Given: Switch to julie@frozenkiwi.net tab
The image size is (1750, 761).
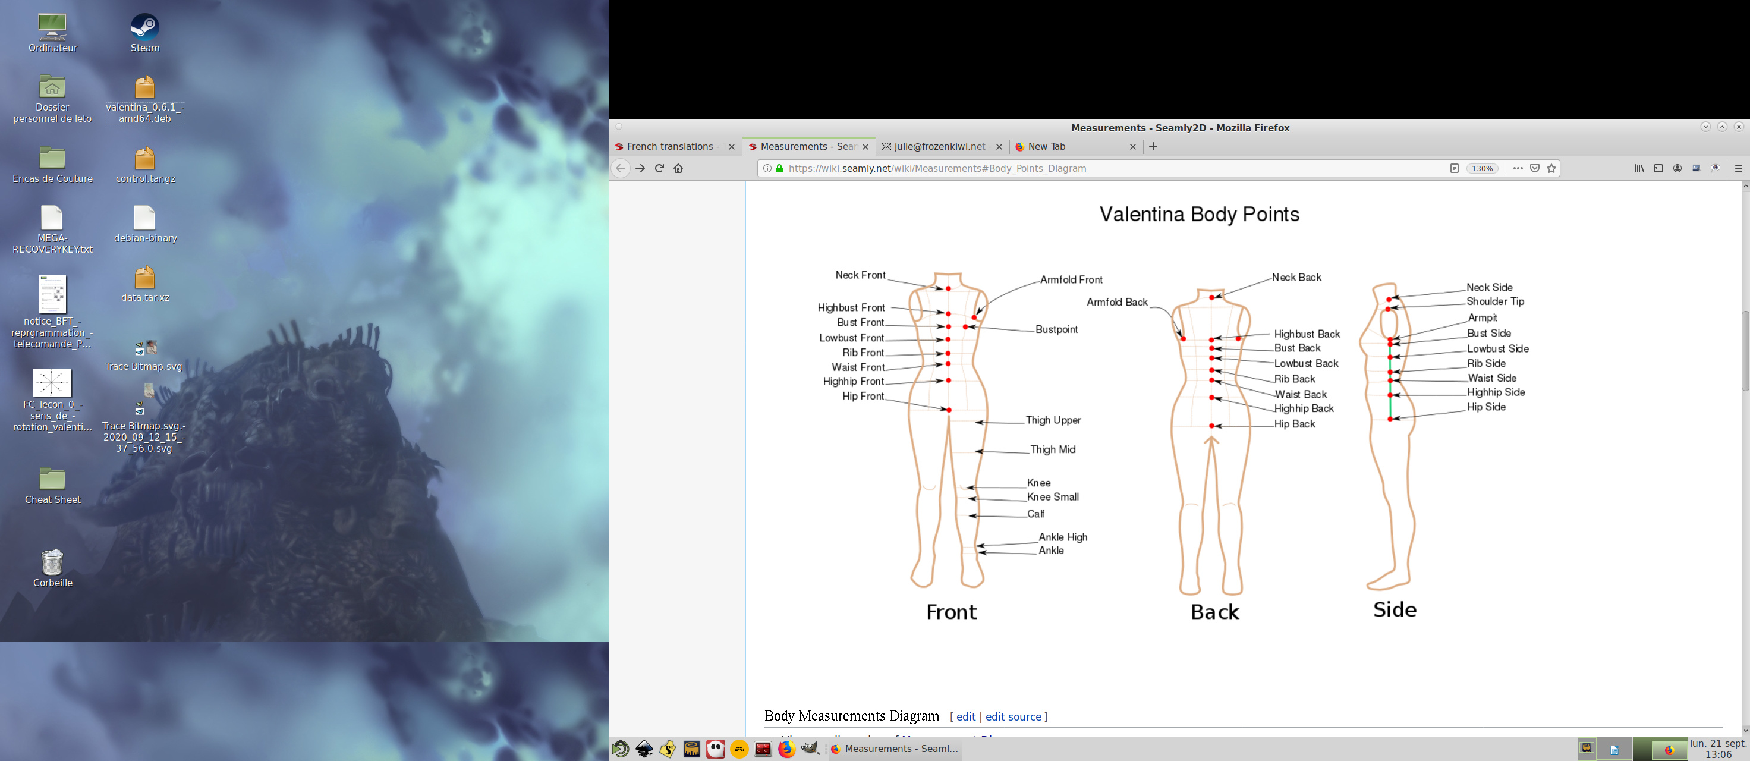Looking at the screenshot, I should click(x=939, y=147).
